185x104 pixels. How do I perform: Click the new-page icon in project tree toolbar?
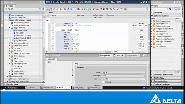pyautogui.click(x=6, y=9)
